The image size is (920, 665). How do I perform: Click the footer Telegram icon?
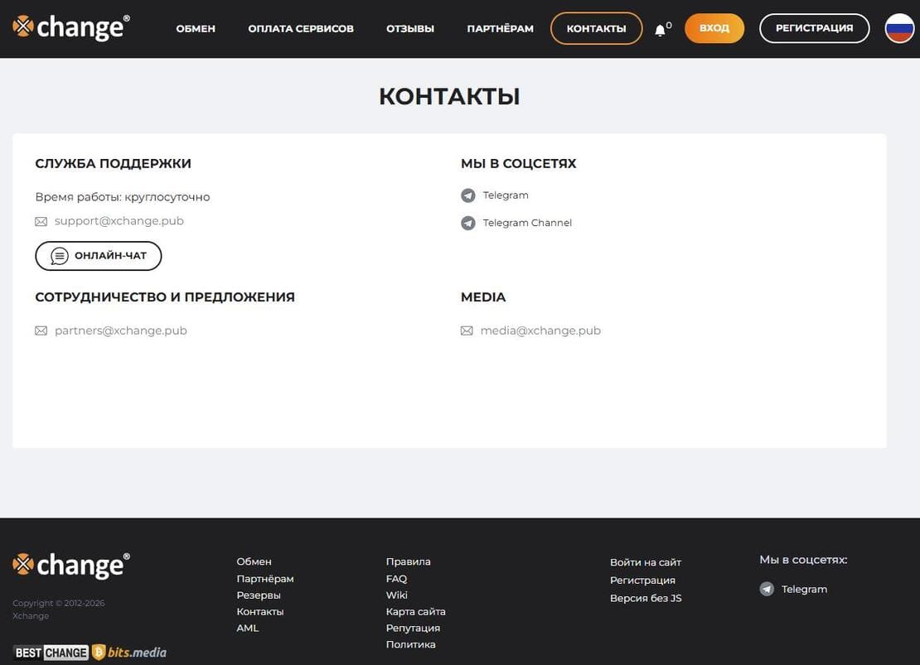click(x=767, y=590)
